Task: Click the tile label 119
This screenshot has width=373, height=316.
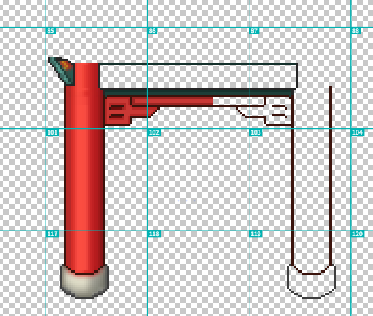Action: (x=256, y=234)
